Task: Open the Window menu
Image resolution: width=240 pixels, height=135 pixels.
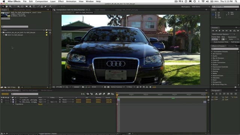Action: (90, 1)
